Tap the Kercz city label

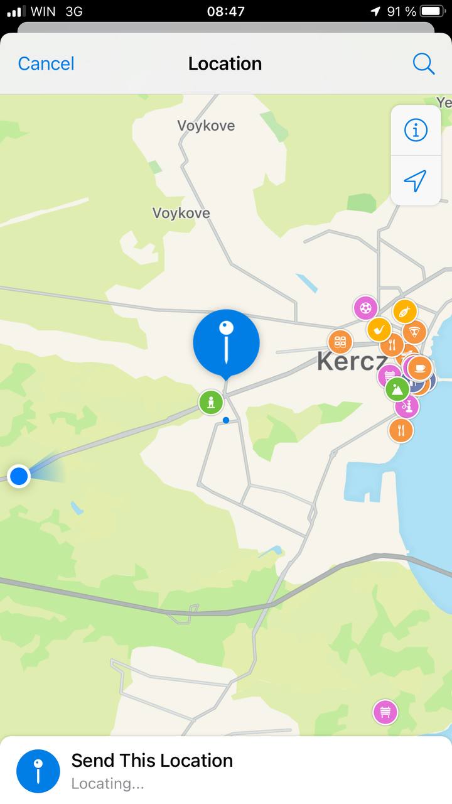coord(352,361)
